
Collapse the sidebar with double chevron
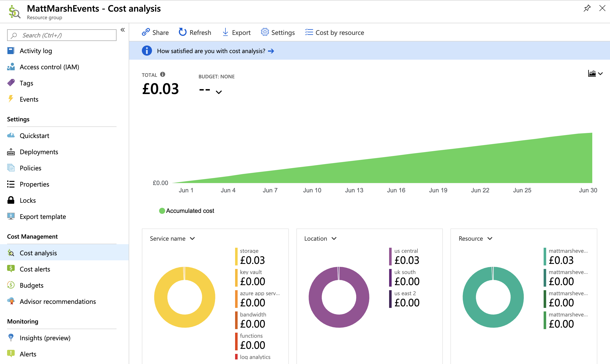[123, 30]
